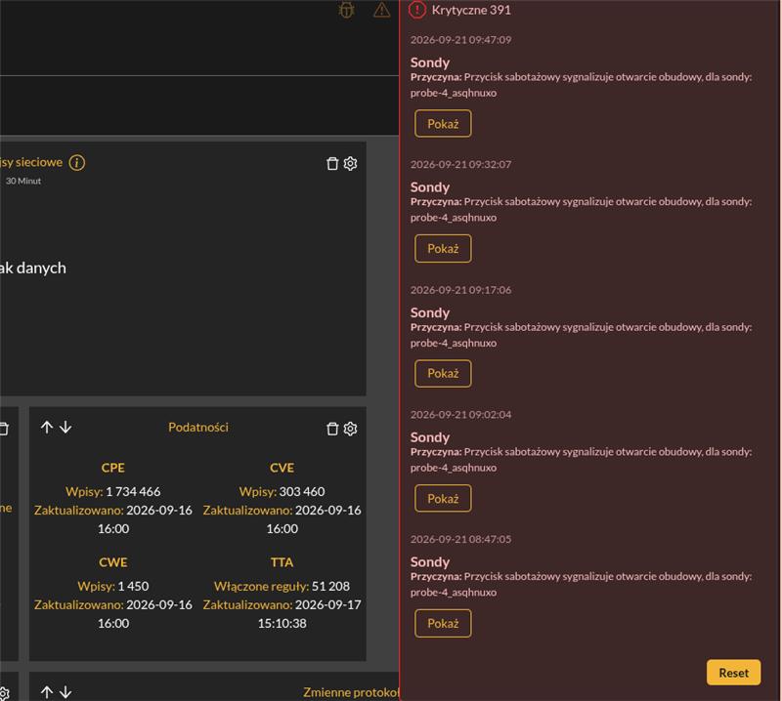782x701 pixels.
Task: Click the red critical alert icon beside Krytyczne
Action: tap(417, 10)
